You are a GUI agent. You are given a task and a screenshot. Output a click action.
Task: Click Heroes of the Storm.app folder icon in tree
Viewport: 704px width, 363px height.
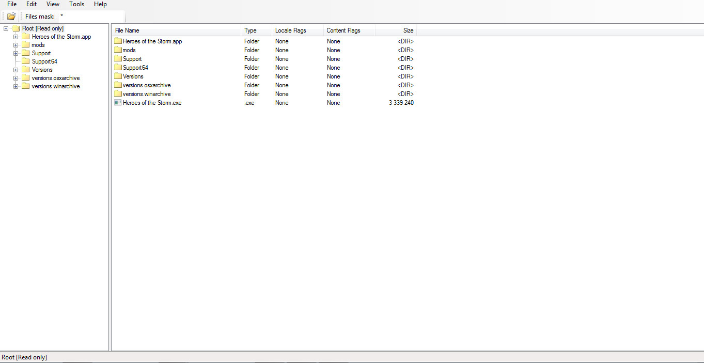point(25,37)
